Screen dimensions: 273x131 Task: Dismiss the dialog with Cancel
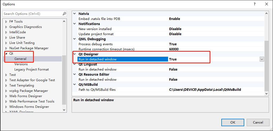click(x=258, y=122)
